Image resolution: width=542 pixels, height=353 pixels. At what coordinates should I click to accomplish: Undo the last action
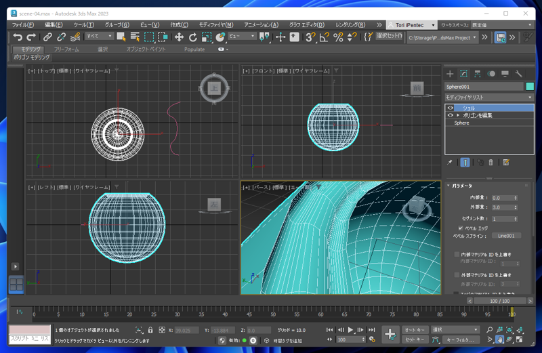[x=18, y=37]
